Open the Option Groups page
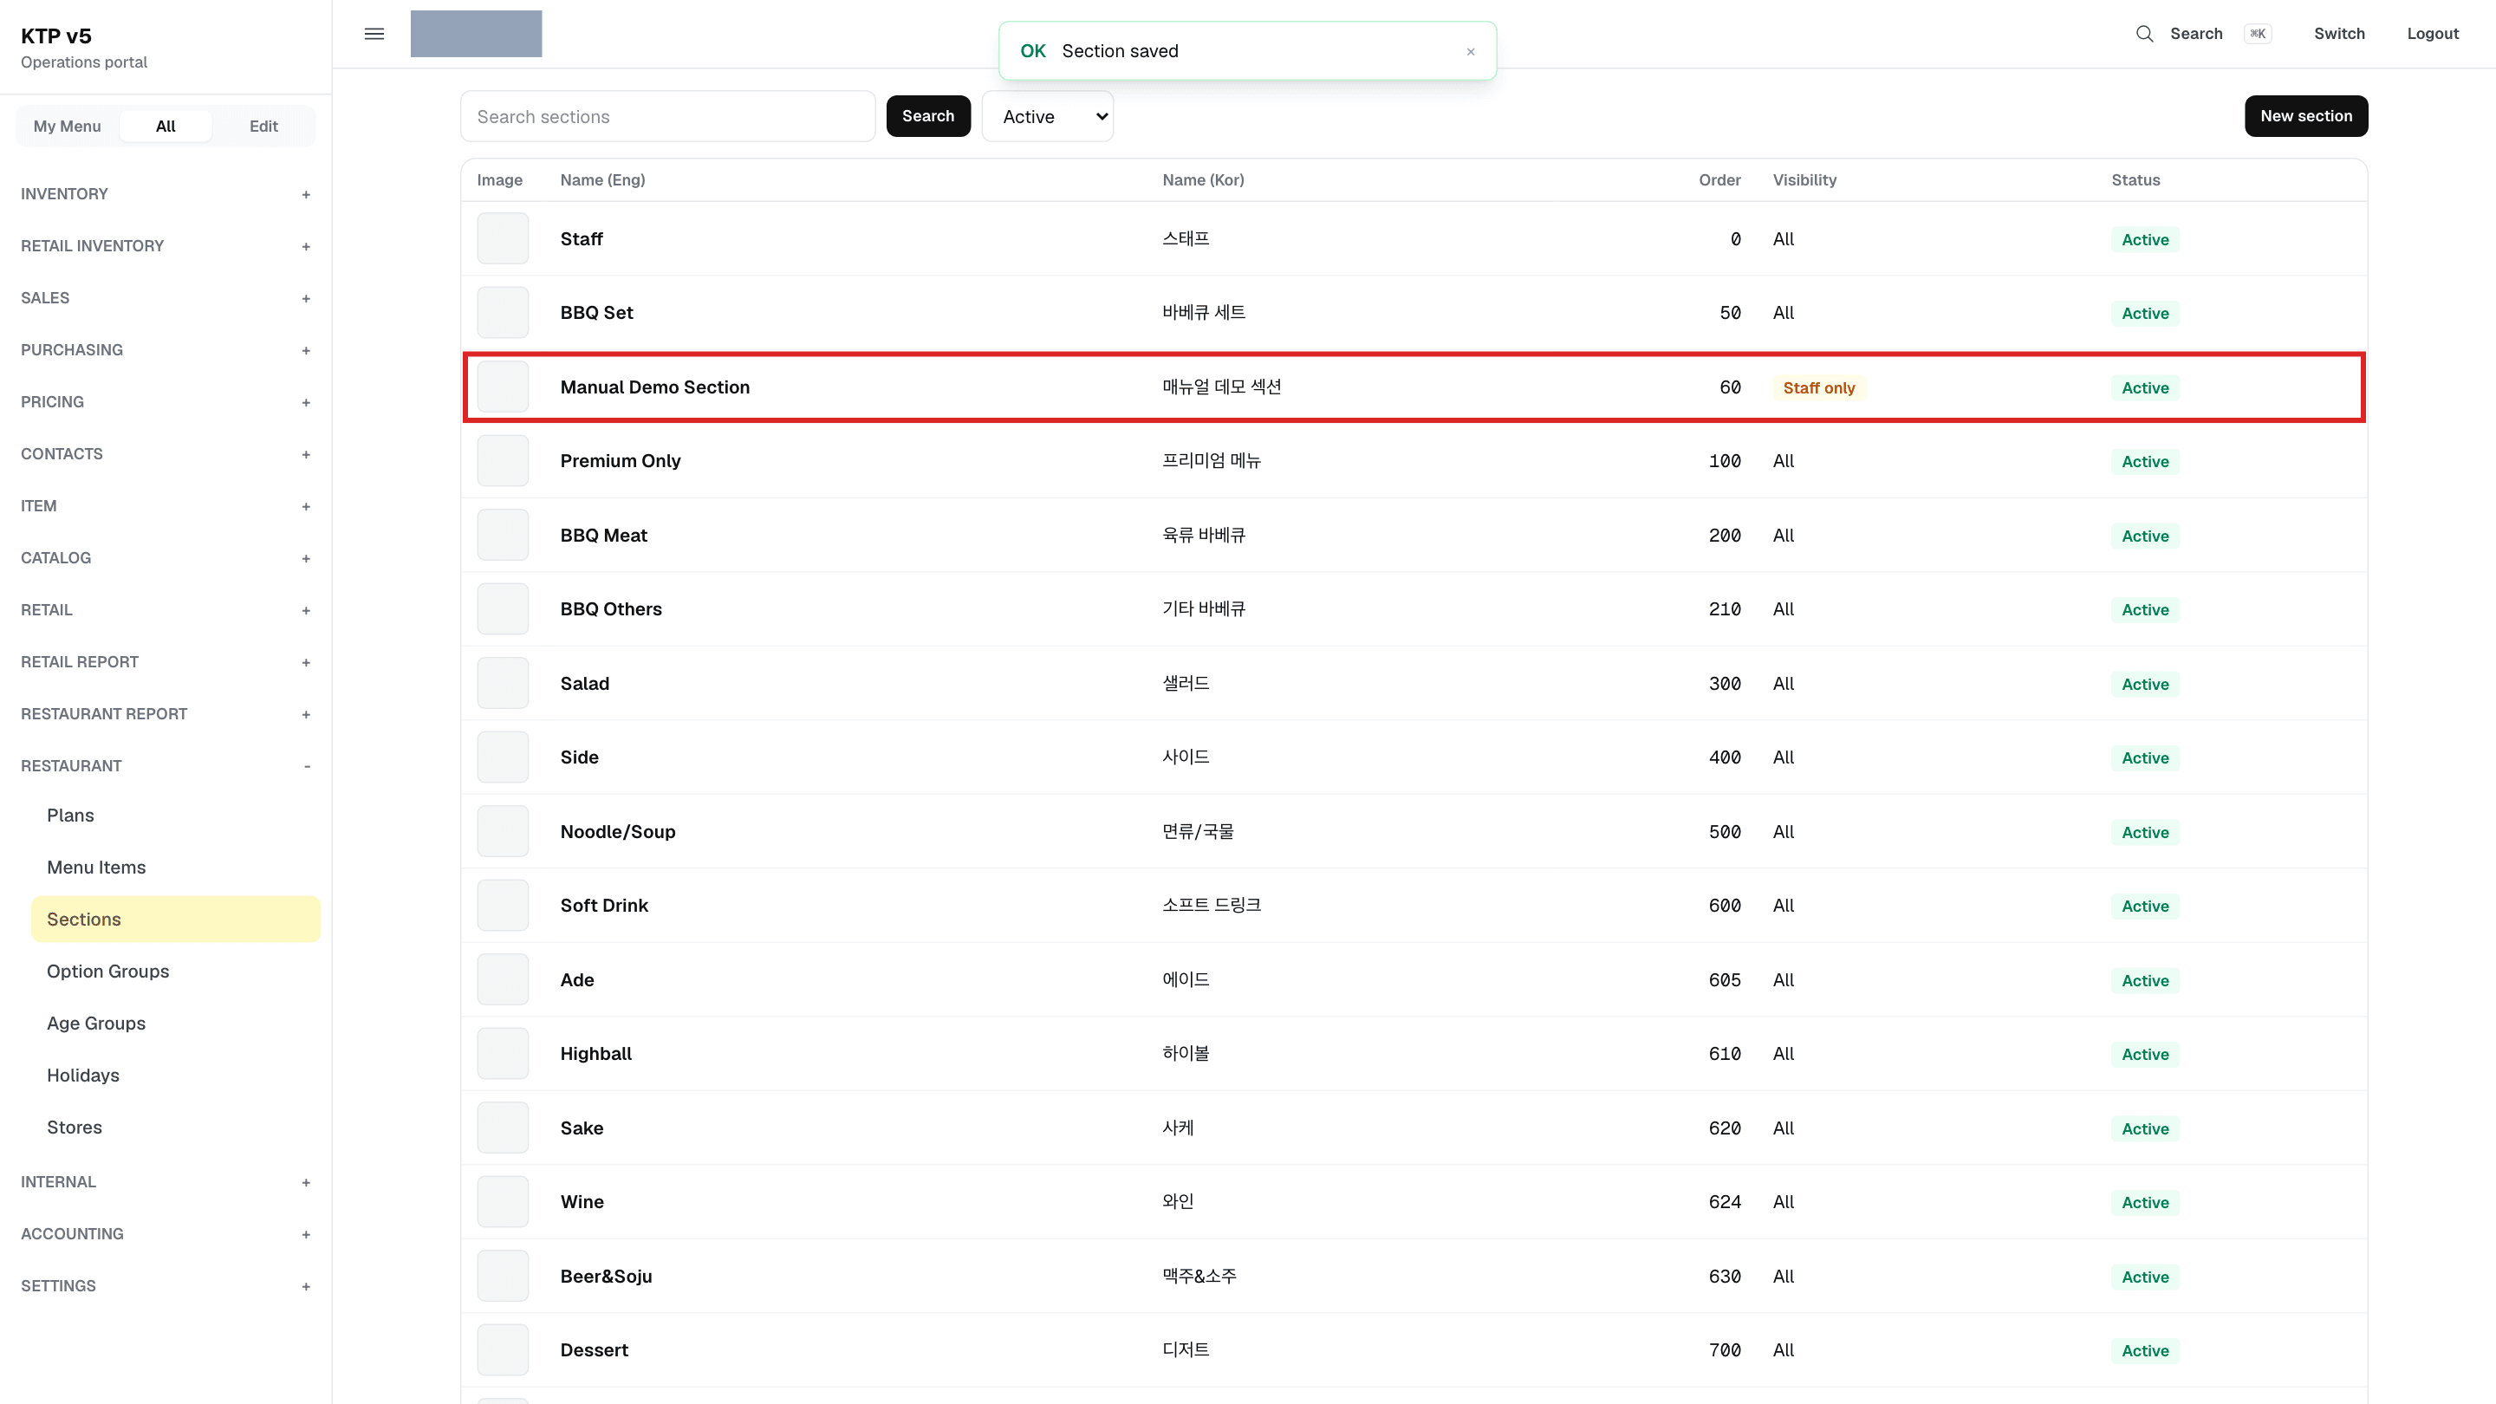Screen dimensions: 2496x1404 [x=175, y=971]
